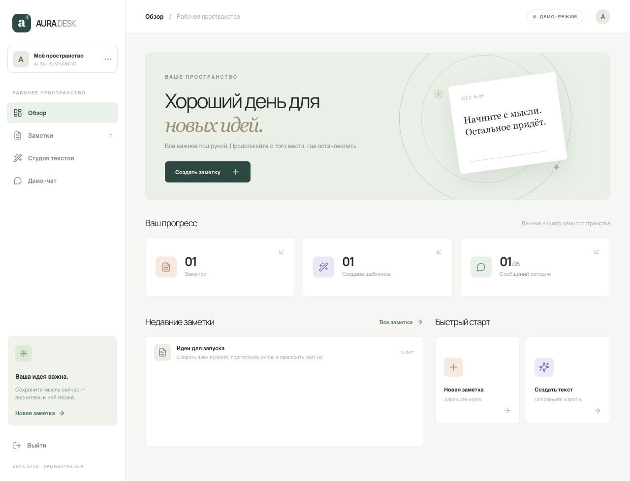Viewport: 630px width, 481px height.
Task: Click the chat bubble icon for Демо-чат
Action: (18, 181)
